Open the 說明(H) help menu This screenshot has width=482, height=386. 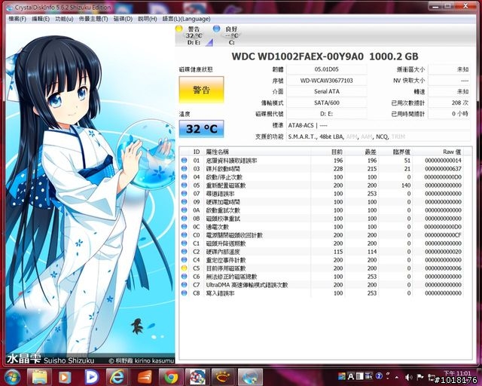(148, 19)
